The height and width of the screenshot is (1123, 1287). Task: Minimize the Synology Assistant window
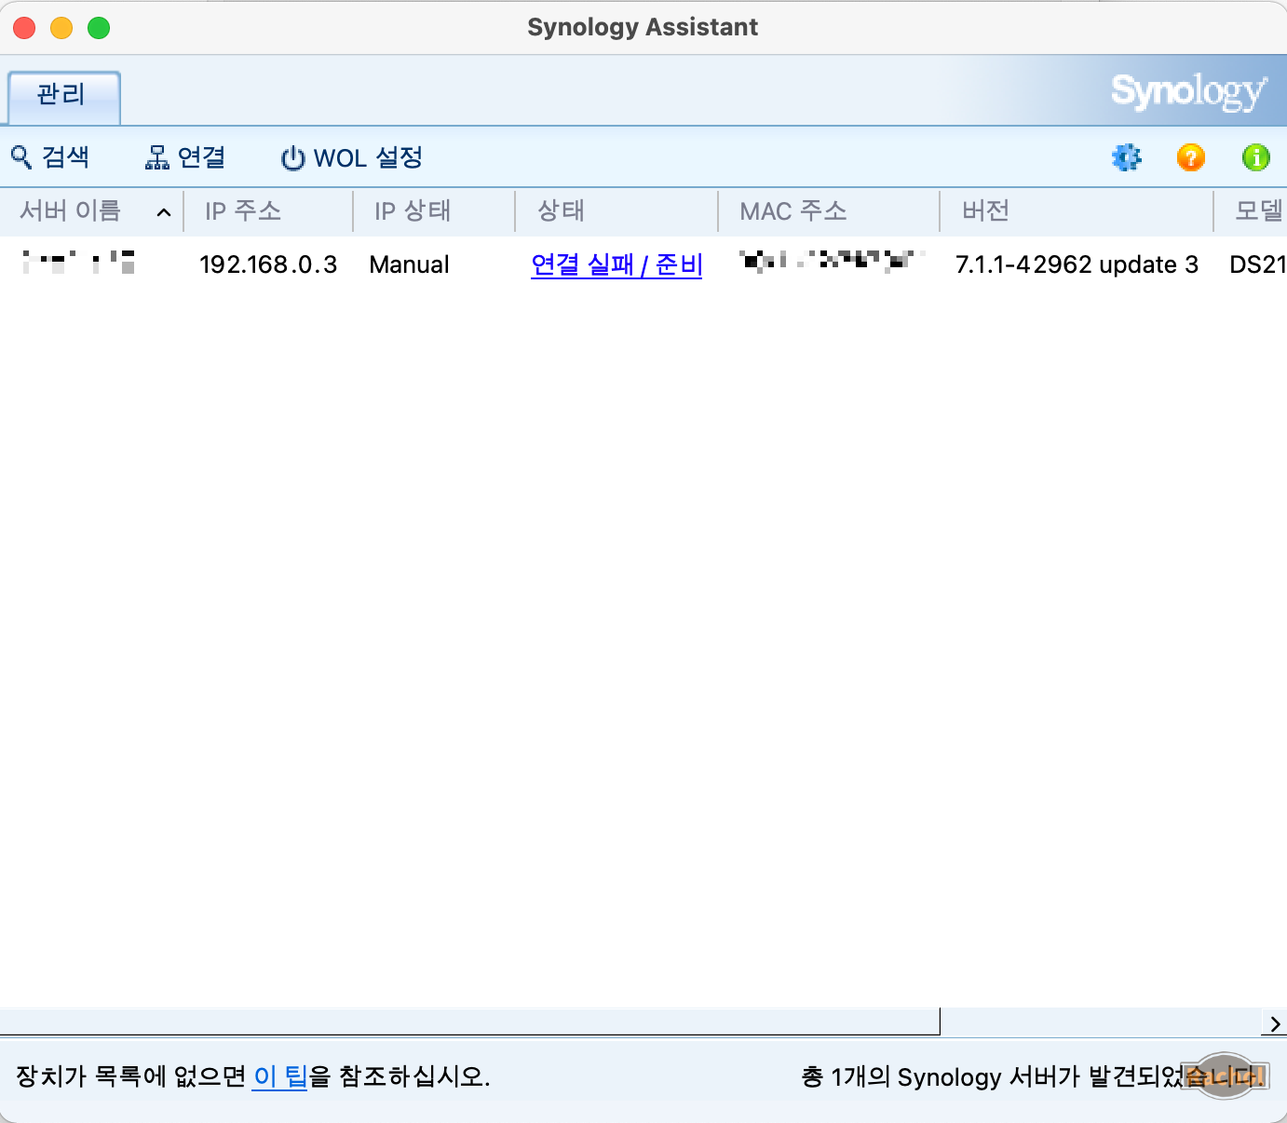click(x=61, y=28)
